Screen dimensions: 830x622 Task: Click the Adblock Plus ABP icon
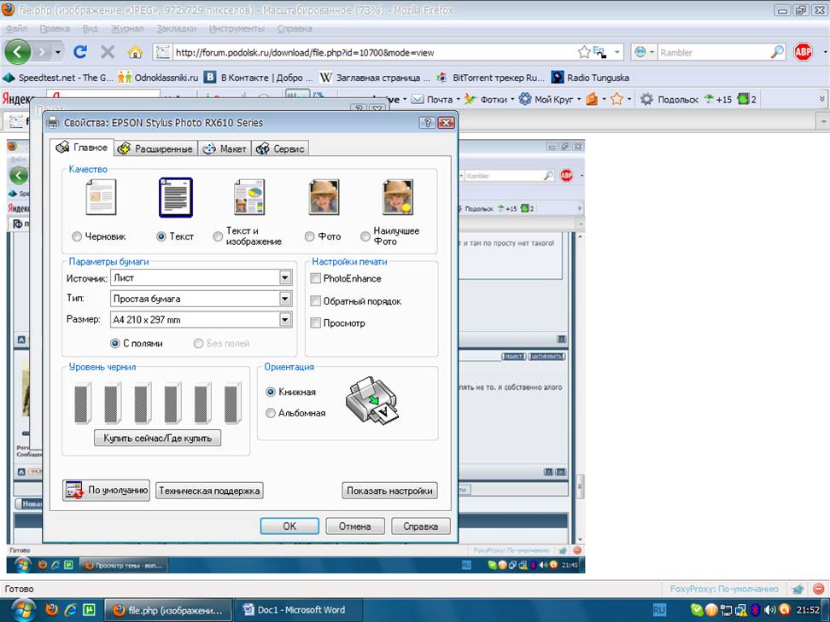point(804,52)
